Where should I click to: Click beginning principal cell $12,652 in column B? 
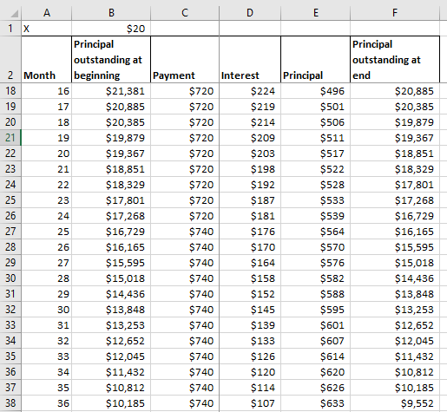[111, 341]
